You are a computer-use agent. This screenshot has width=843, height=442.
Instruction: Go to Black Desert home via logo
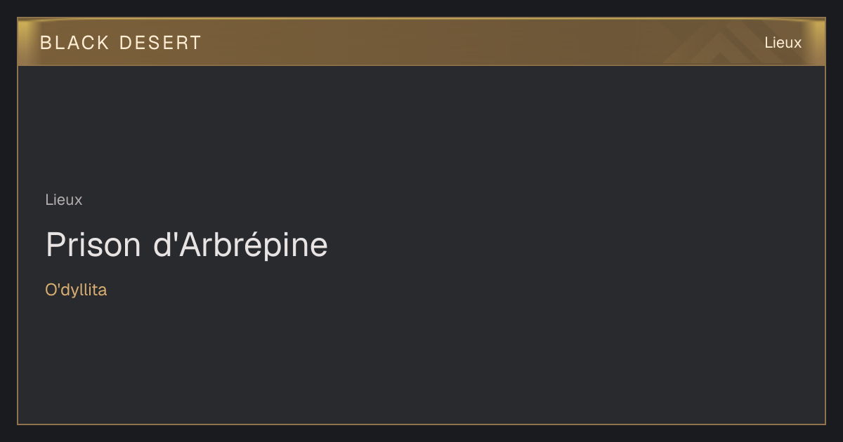121,43
